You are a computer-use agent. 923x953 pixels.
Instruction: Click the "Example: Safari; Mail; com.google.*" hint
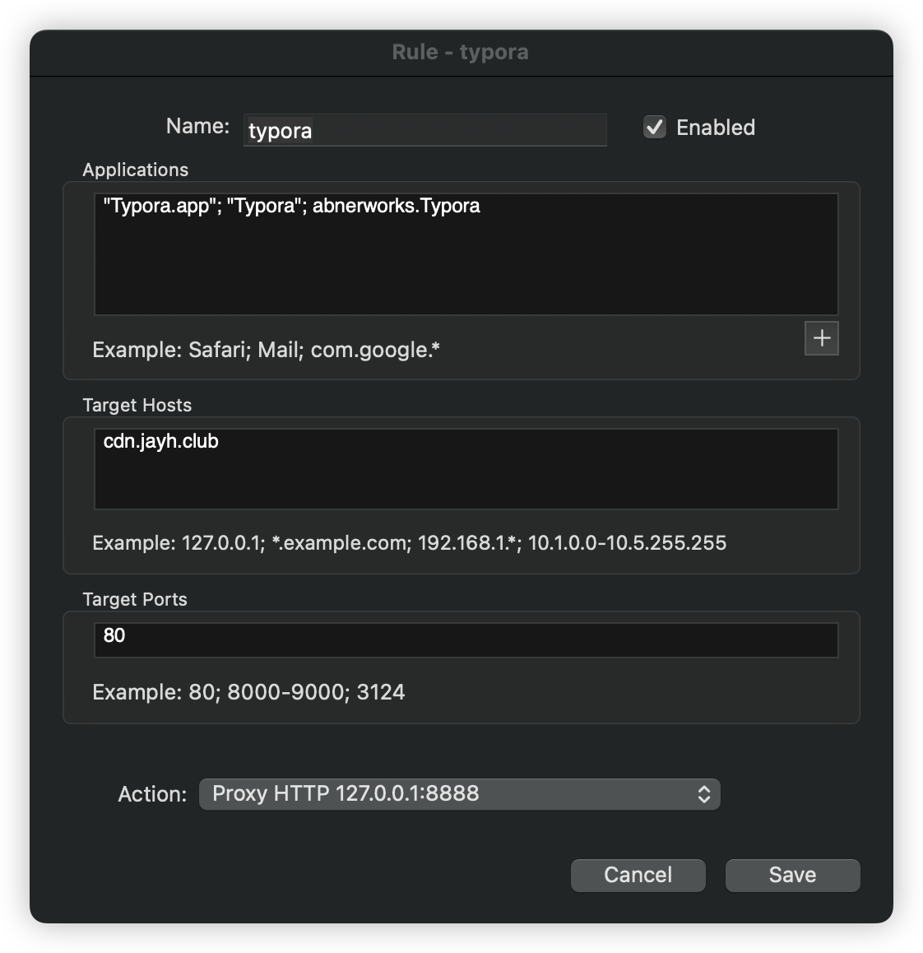(266, 350)
